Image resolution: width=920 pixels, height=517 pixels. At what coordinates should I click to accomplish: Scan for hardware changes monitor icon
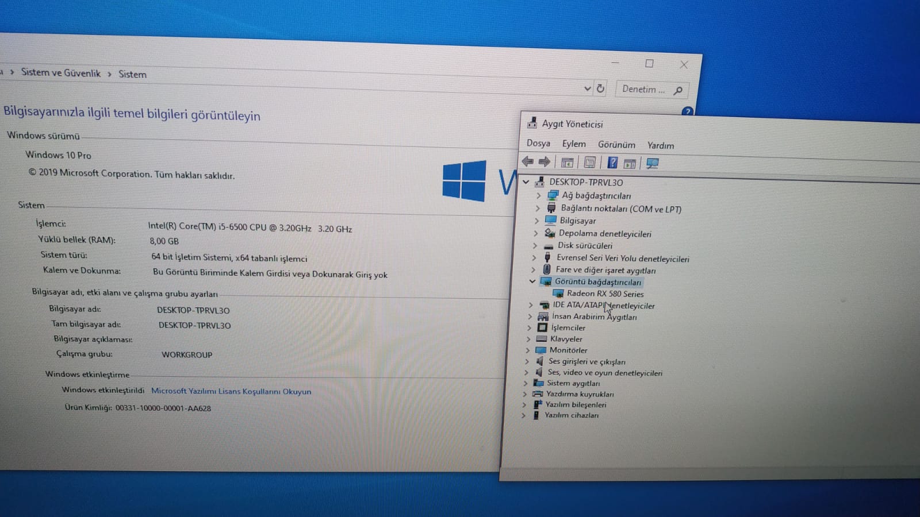click(652, 164)
